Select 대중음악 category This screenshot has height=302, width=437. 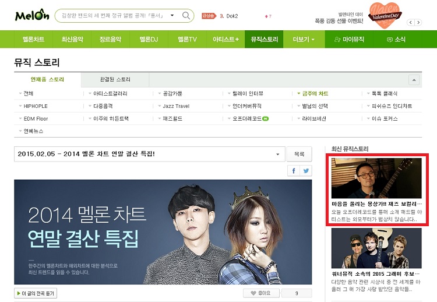coord(103,106)
